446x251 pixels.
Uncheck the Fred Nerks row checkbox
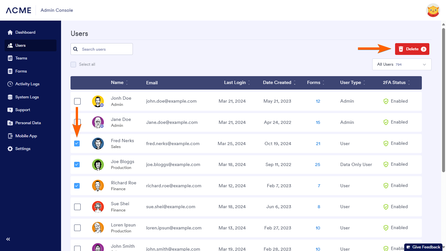pyautogui.click(x=77, y=143)
